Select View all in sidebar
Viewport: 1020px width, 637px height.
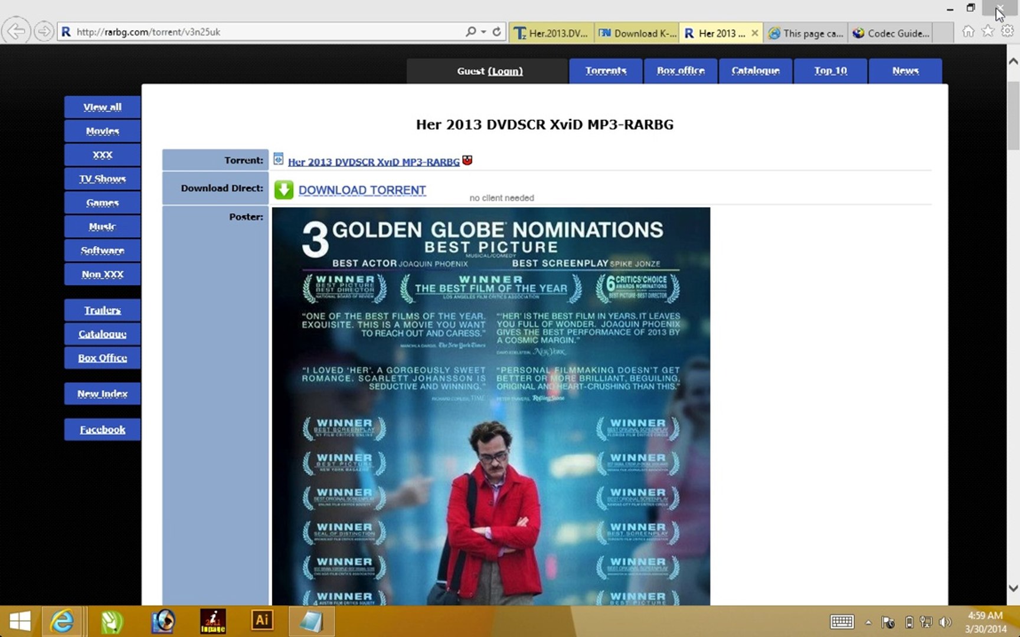tap(103, 107)
